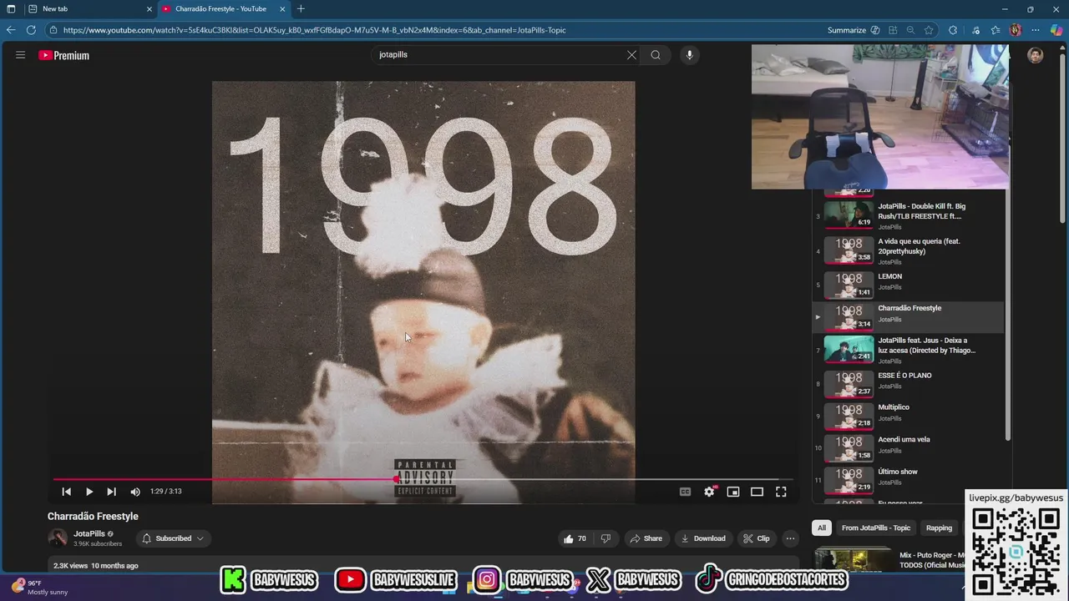
Task: Open the zoom magnifier in address bar
Action: click(910, 30)
